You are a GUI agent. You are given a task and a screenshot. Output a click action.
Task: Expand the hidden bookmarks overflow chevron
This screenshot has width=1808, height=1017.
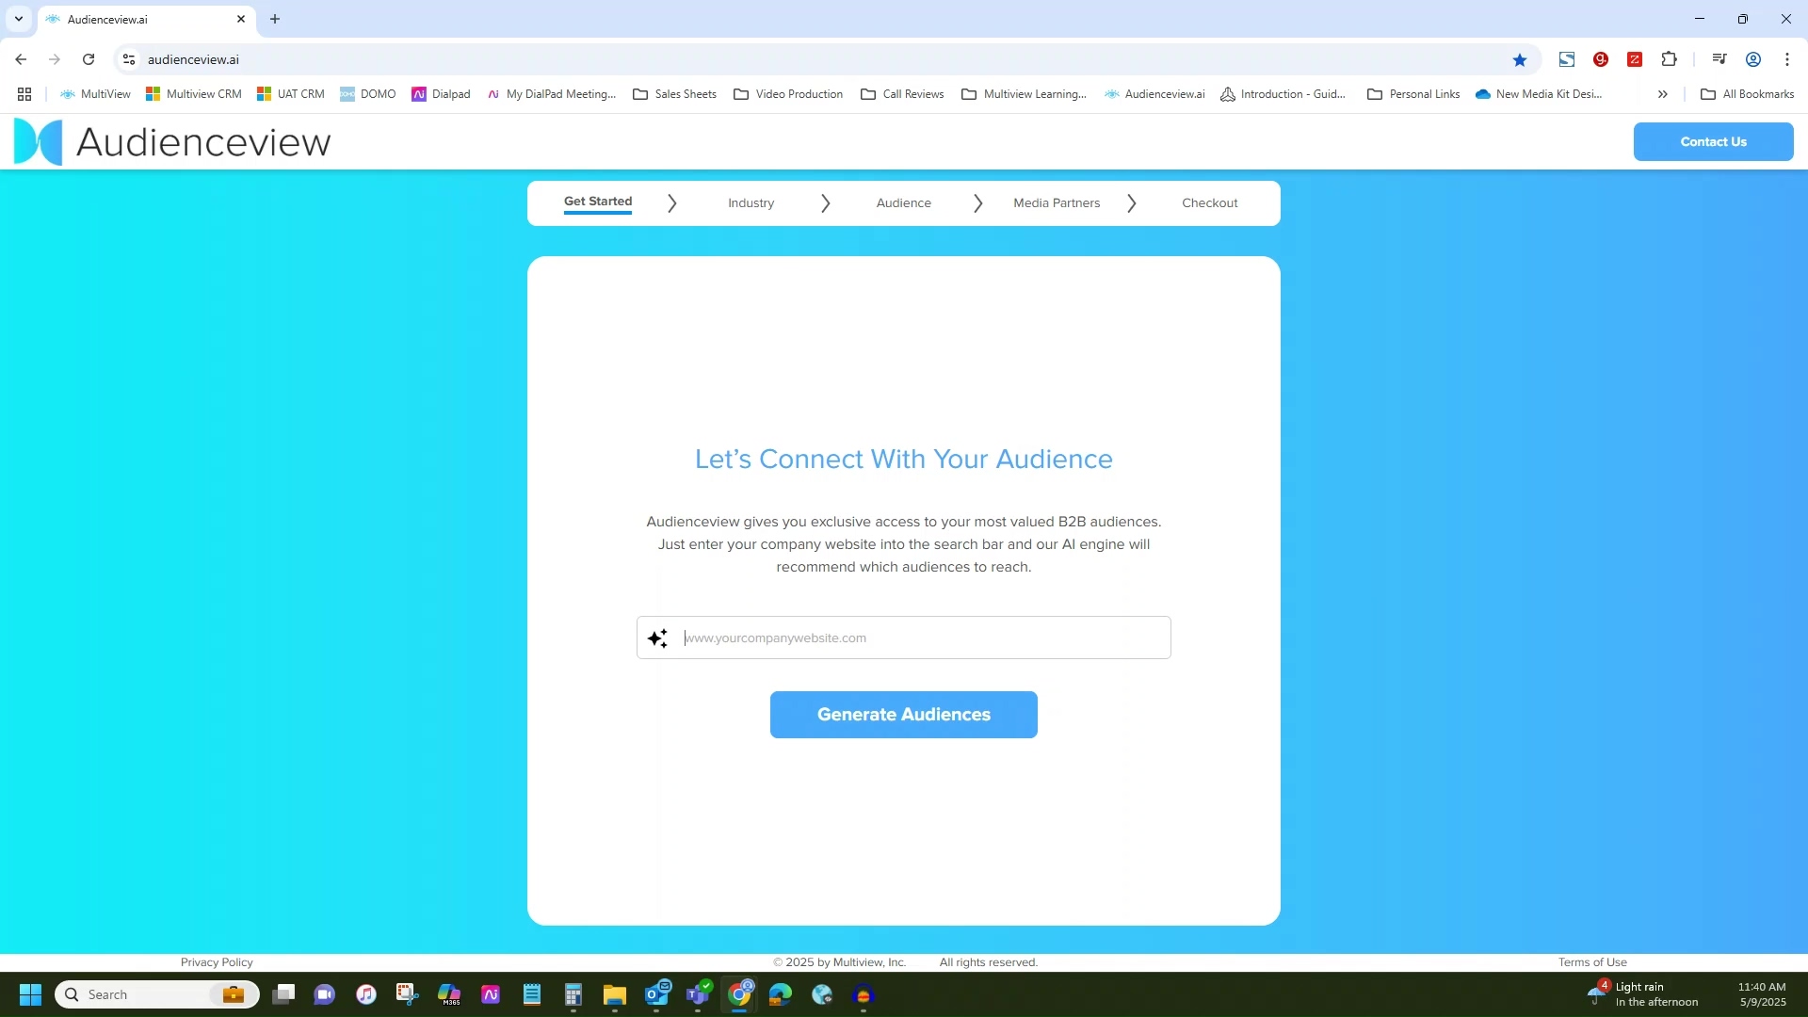click(1663, 94)
